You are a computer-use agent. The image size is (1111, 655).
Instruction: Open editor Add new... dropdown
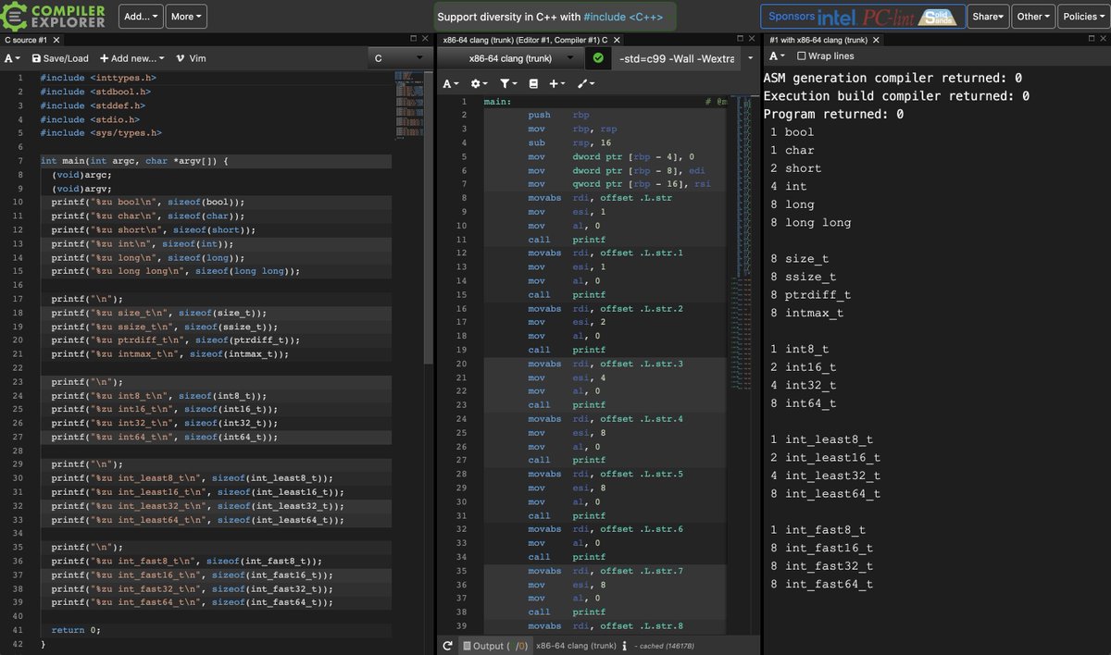[133, 58]
